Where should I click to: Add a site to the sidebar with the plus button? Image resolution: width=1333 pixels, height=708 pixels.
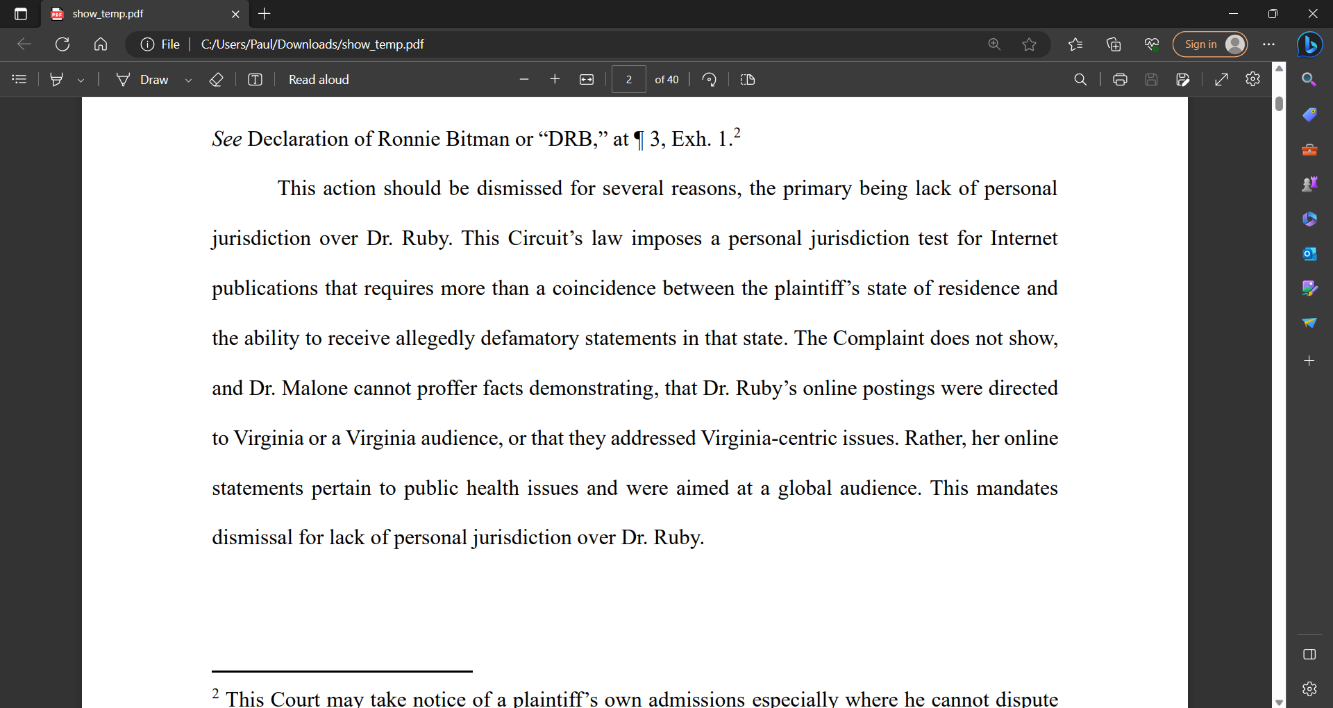1309,360
